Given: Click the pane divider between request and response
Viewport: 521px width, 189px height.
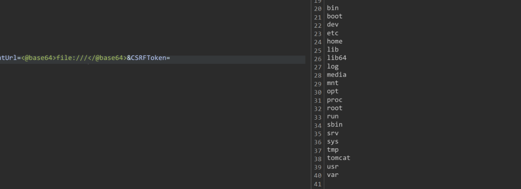Looking at the screenshot, I should [x=311, y=94].
